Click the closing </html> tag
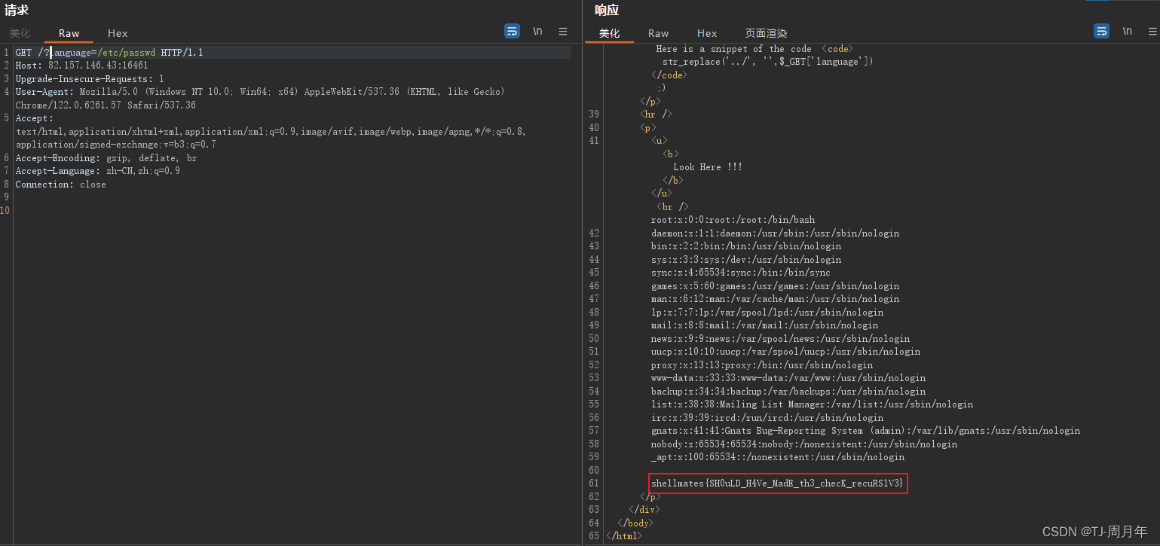 coord(625,536)
